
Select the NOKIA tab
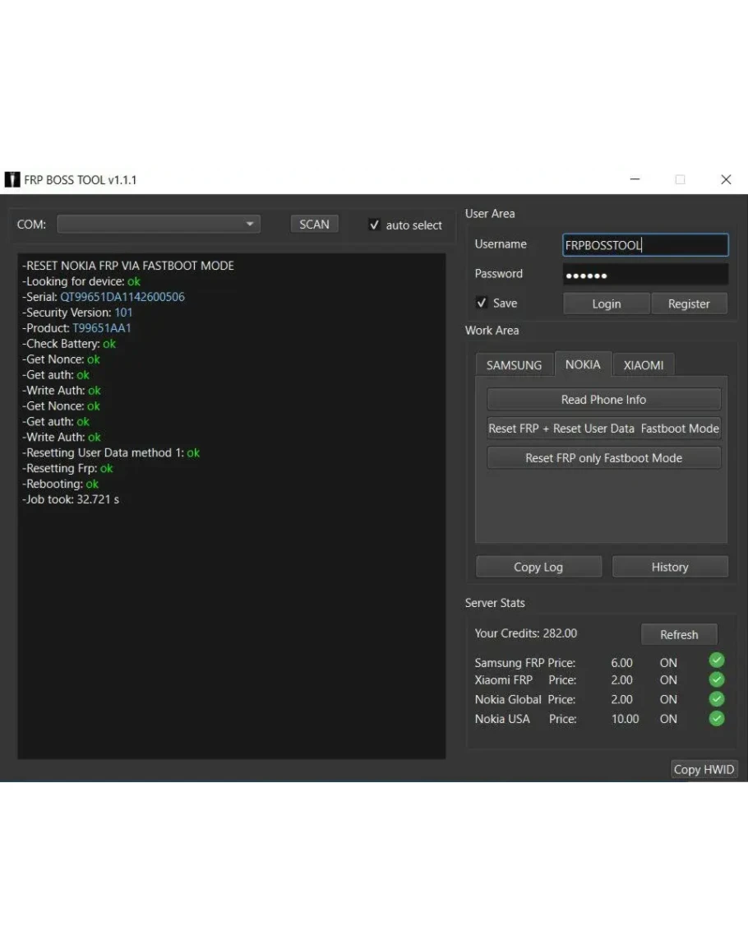[583, 364]
